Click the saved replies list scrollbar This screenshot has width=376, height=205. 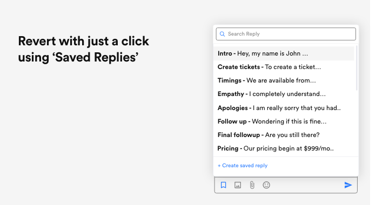[x=357, y=68]
